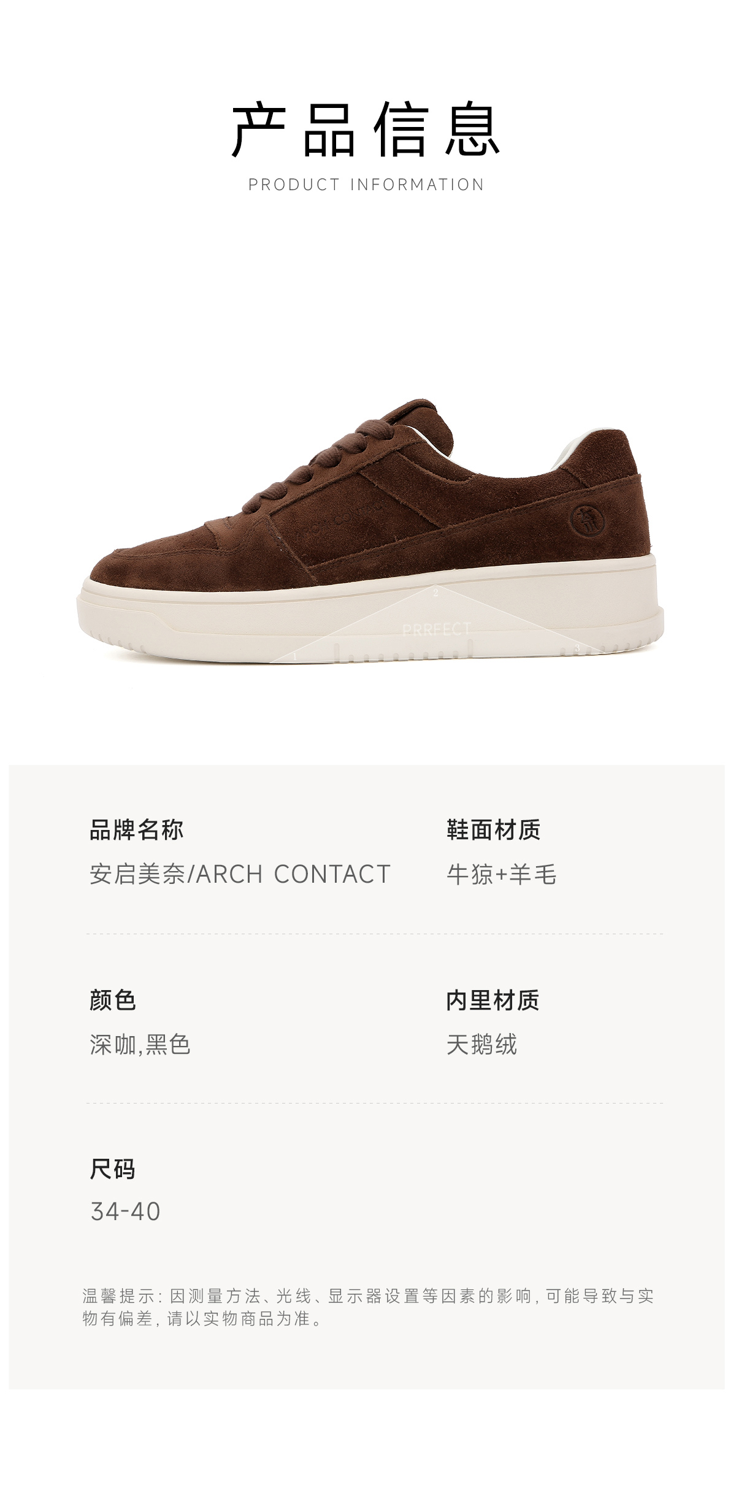Click the 深咖,黑色 color value
736x1498 pixels.
click(x=140, y=1044)
